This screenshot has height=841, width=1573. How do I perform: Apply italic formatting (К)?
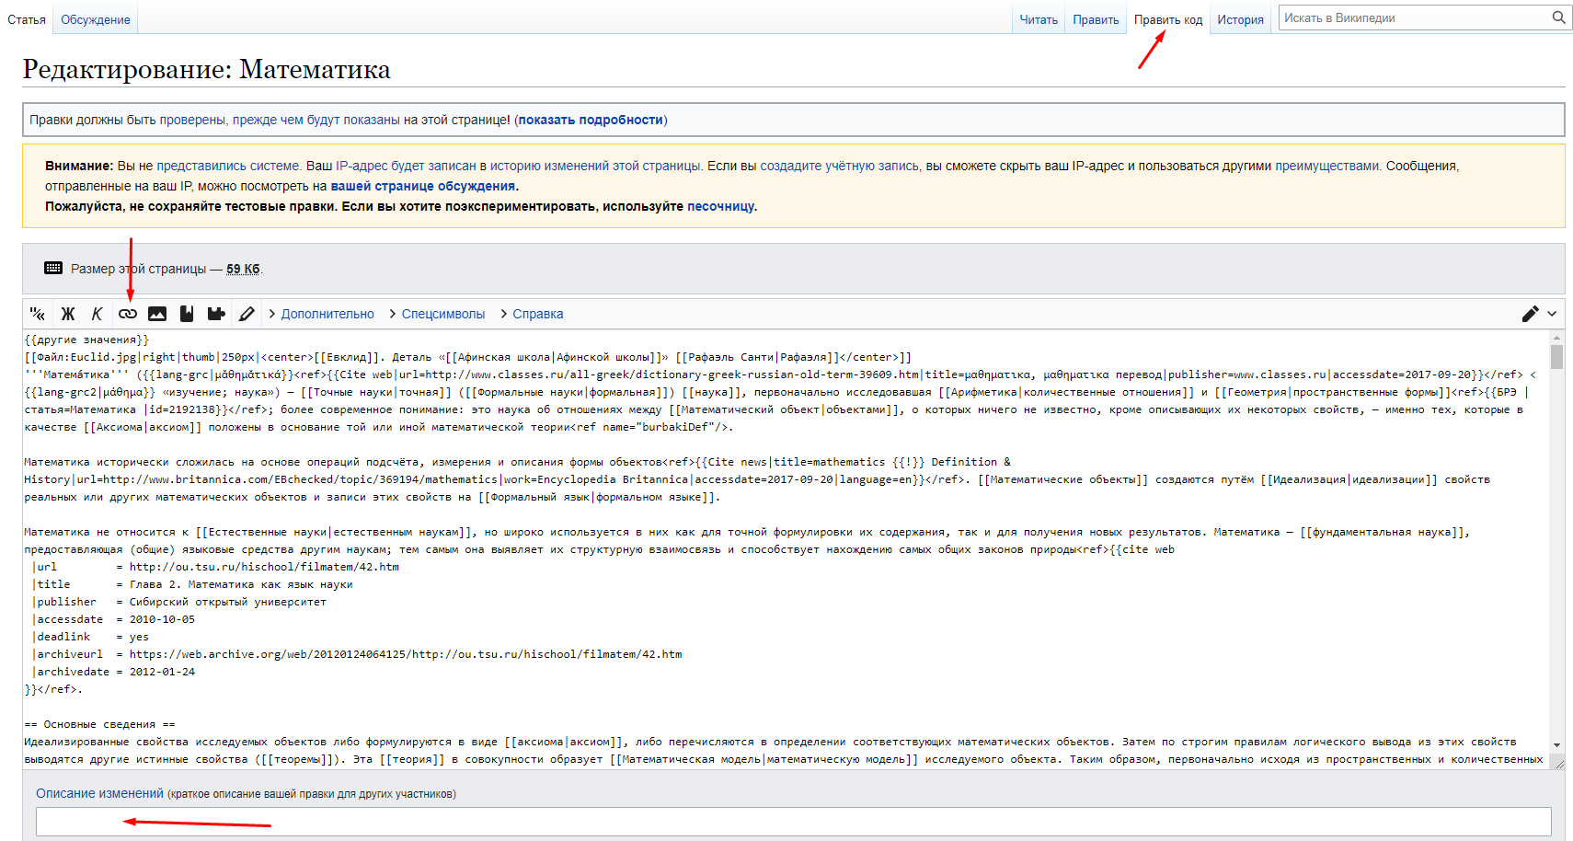(97, 314)
